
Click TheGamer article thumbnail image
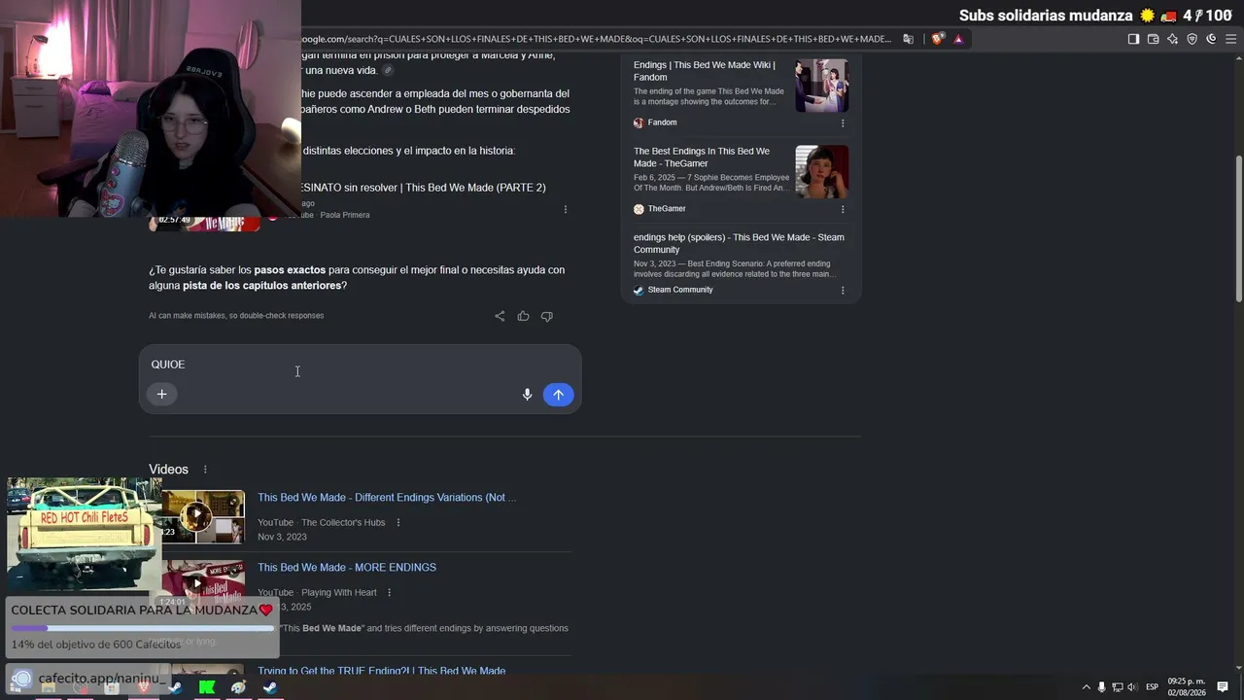click(822, 172)
